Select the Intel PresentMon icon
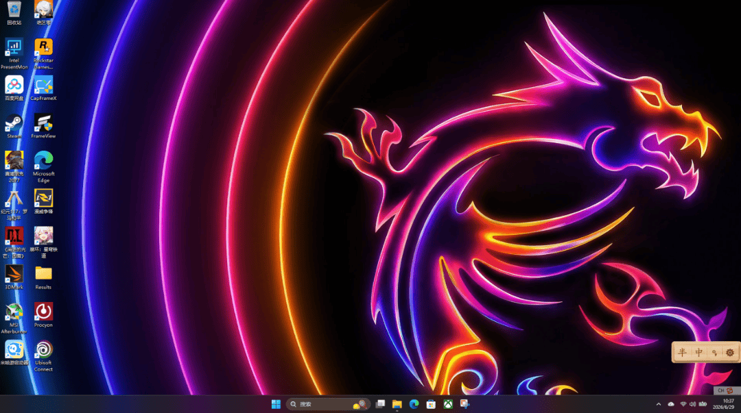Image resolution: width=741 pixels, height=413 pixels. click(14, 54)
